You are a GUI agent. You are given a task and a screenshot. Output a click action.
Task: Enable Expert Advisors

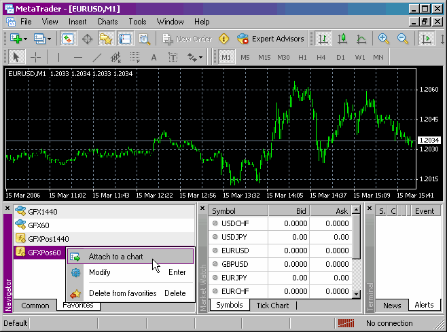click(270, 39)
